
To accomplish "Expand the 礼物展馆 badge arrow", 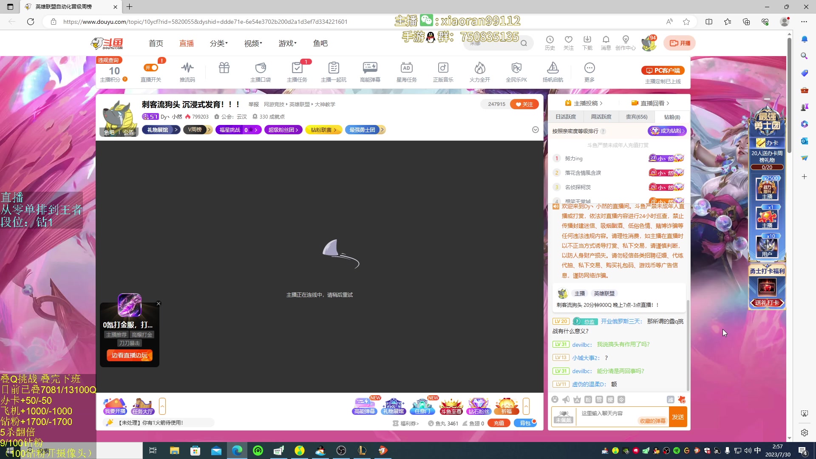I will (176, 130).
